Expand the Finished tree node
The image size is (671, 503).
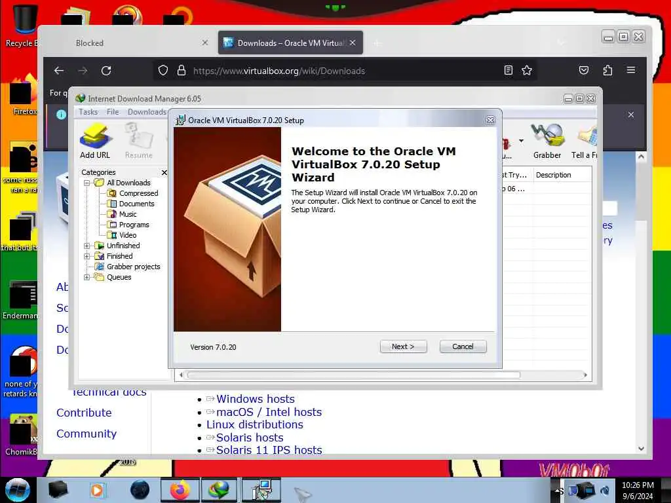coord(87,256)
